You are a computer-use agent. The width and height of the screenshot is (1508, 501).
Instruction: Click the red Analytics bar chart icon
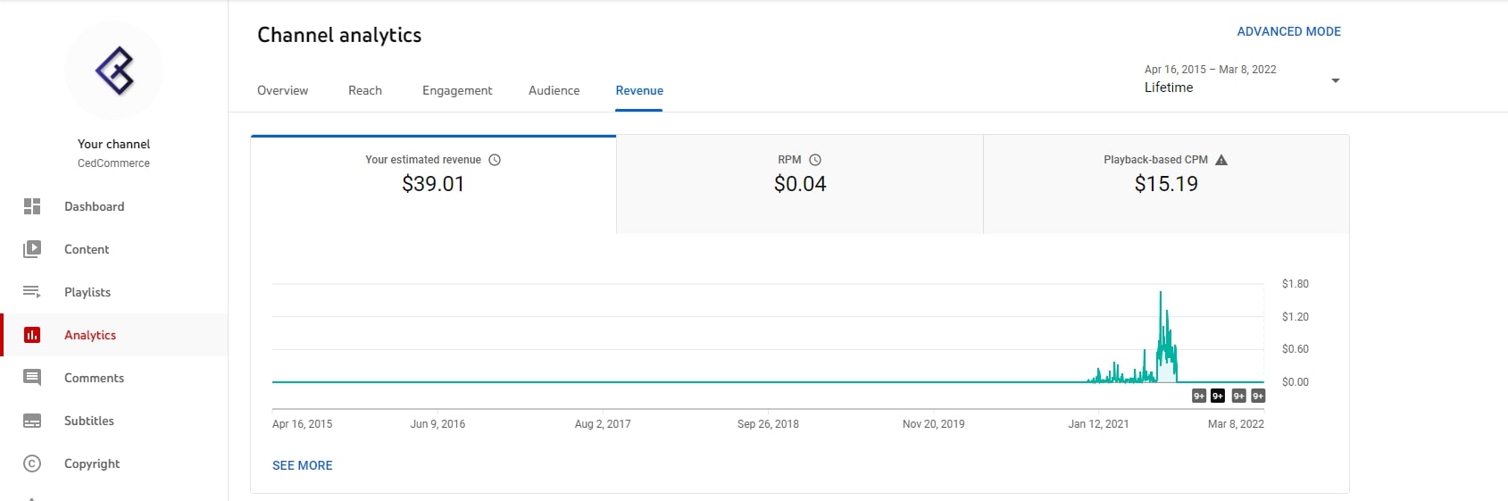pyautogui.click(x=32, y=335)
